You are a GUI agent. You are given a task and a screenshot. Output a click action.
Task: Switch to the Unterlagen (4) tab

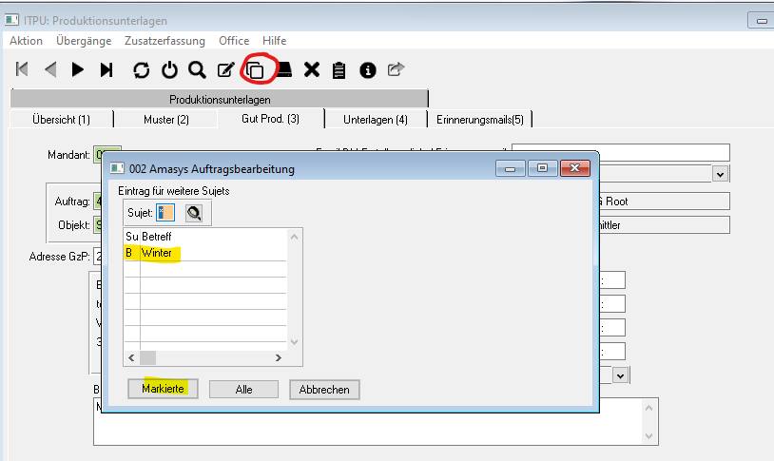[x=375, y=120]
